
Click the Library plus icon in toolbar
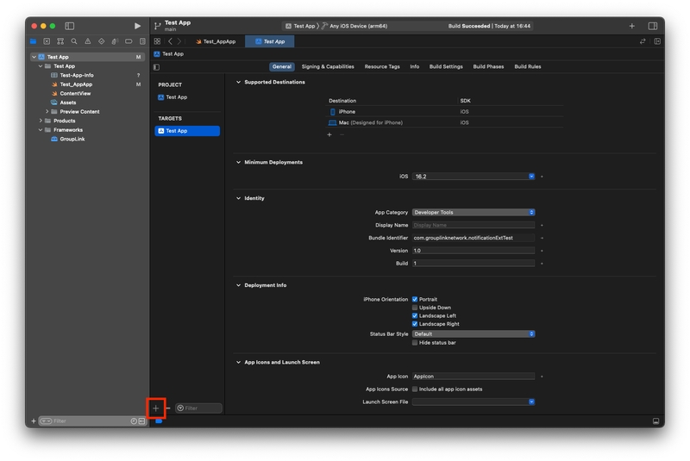tap(631, 26)
